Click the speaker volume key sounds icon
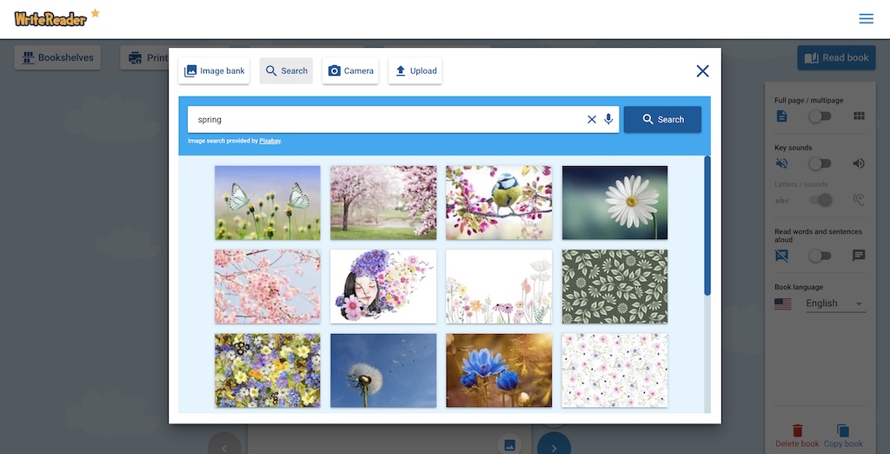890x454 pixels. pos(859,164)
